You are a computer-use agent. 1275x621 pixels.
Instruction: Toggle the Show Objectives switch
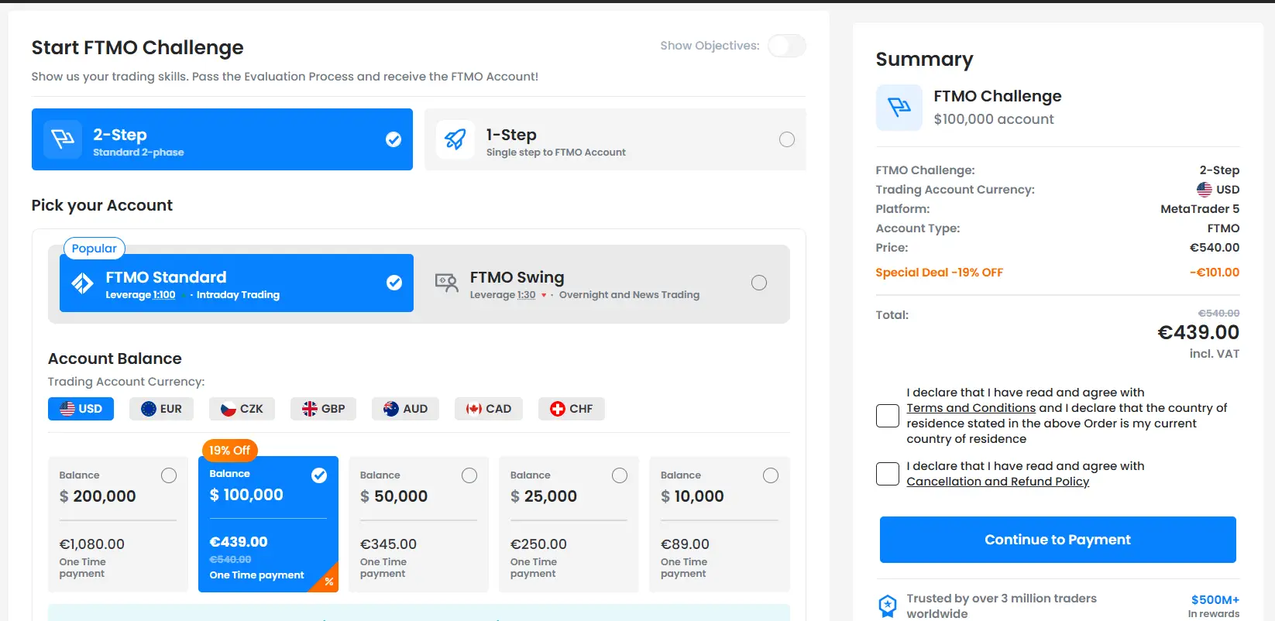(786, 46)
